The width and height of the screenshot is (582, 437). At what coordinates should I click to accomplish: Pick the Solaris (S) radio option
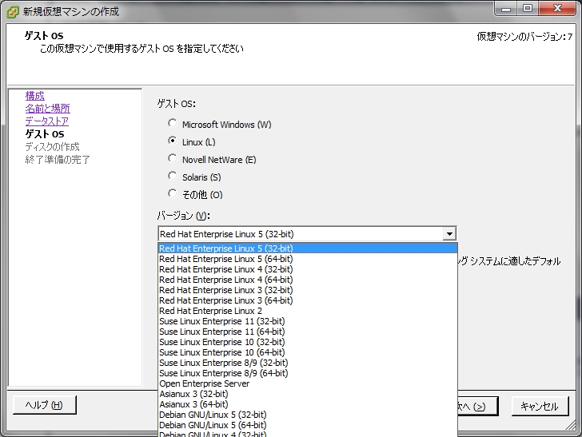pyautogui.click(x=172, y=176)
